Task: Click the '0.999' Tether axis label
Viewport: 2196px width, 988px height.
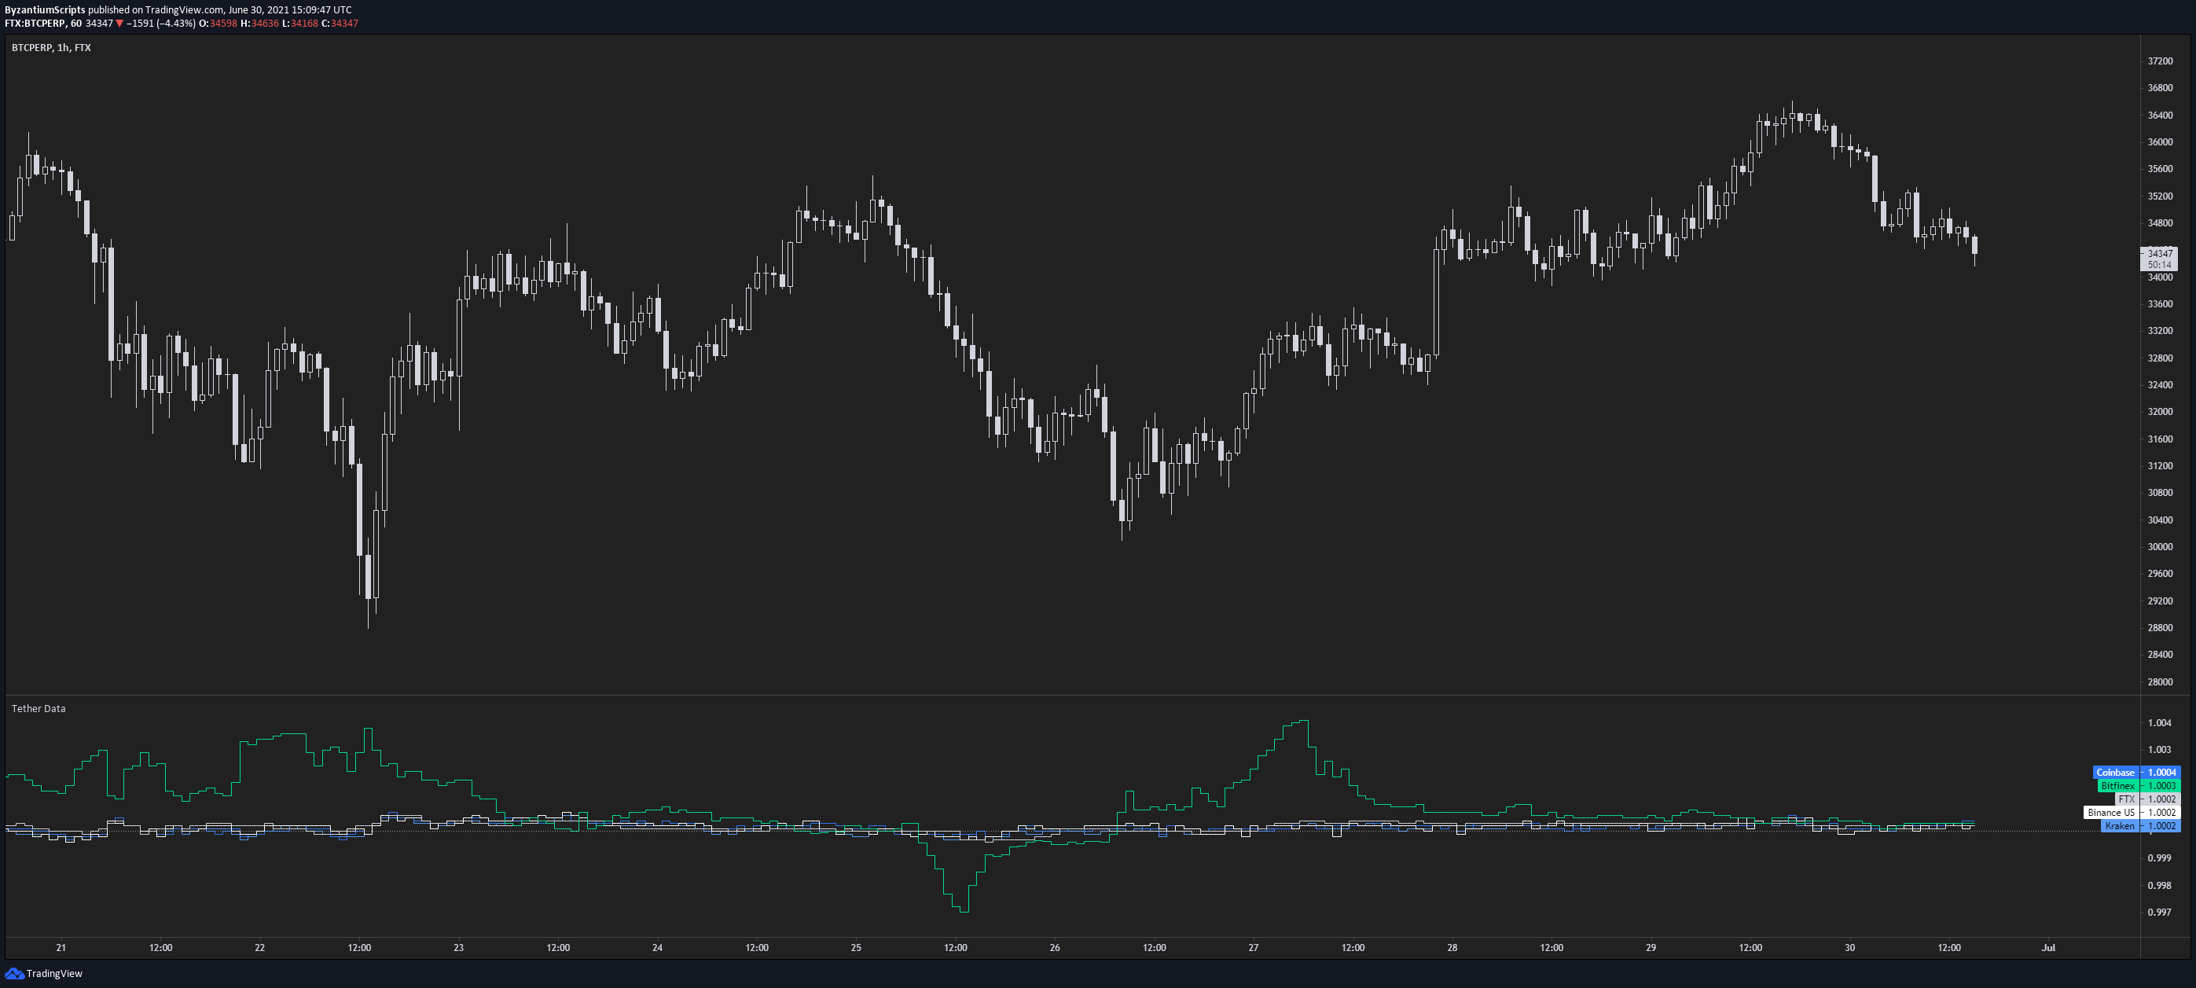Action: (2159, 858)
